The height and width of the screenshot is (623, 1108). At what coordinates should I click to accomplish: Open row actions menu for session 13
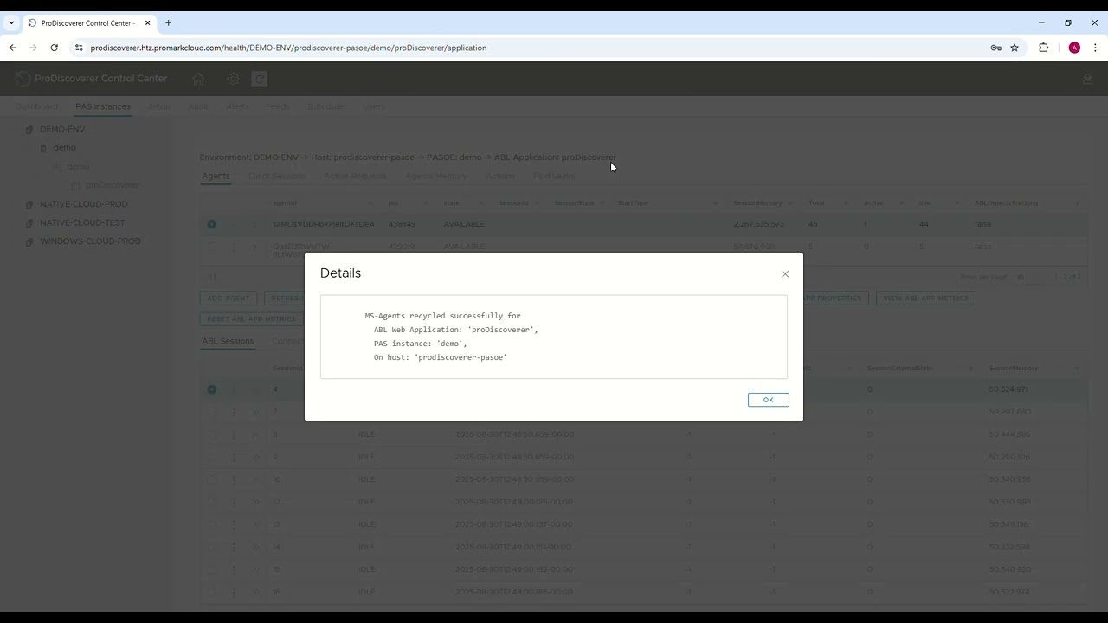click(233, 524)
